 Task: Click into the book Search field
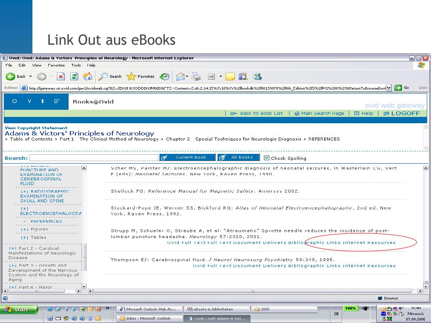[94, 158]
